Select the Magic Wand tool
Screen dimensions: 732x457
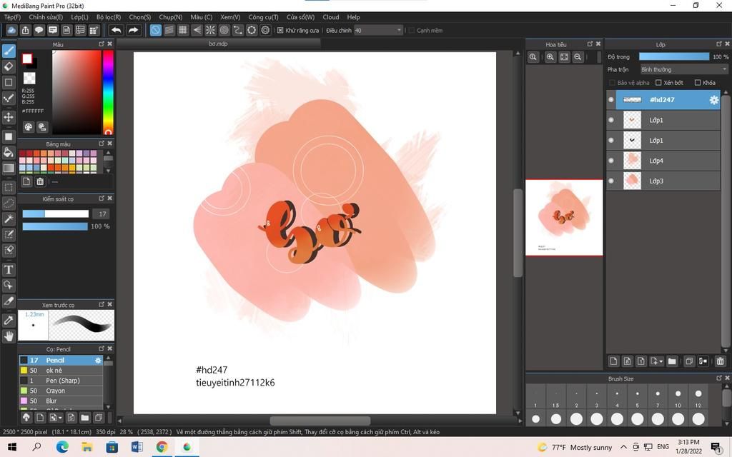tap(9, 219)
